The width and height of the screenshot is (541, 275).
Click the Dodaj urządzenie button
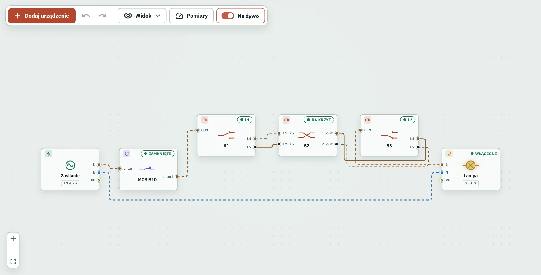click(42, 16)
